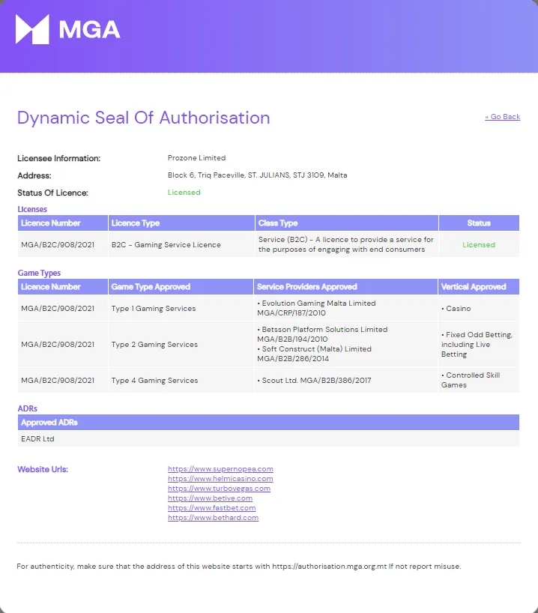This screenshot has width=538, height=613.
Task: Open the bethard.com website link
Action: 213,518
